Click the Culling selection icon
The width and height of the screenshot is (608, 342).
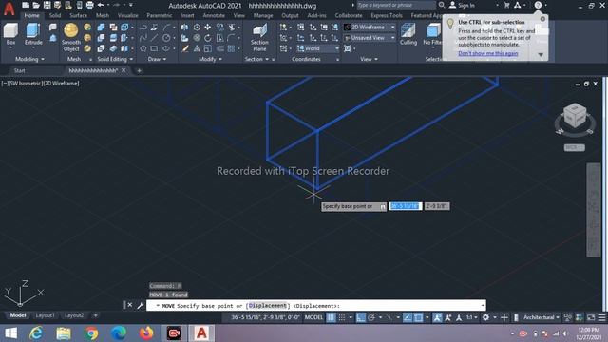[x=408, y=34]
